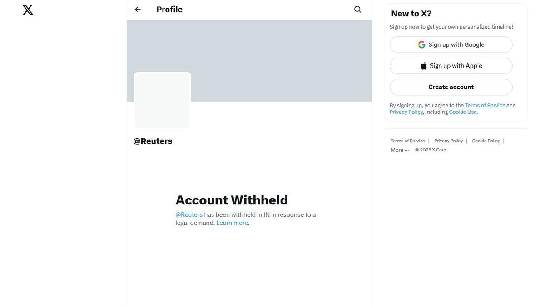
Task: Expand the More footer options
Action: pyautogui.click(x=400, y=150)
